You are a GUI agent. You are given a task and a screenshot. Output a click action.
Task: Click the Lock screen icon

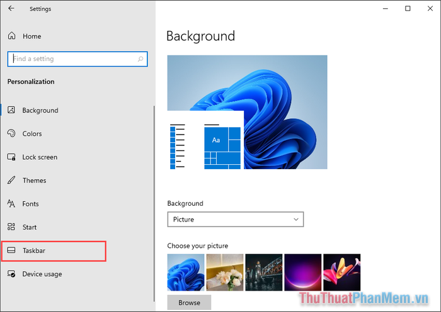[11, 157]
